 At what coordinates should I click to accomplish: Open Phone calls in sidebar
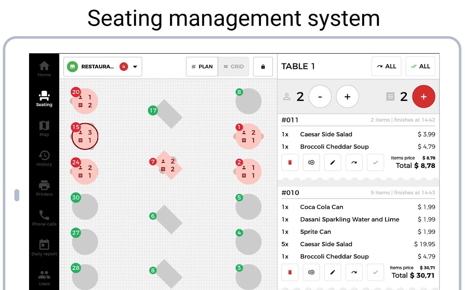(x=44, y=218)
